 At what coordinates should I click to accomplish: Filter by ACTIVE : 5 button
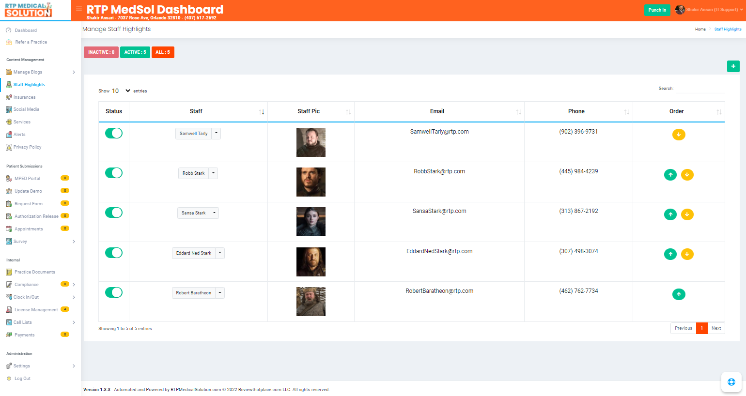[x=135, y=52]
